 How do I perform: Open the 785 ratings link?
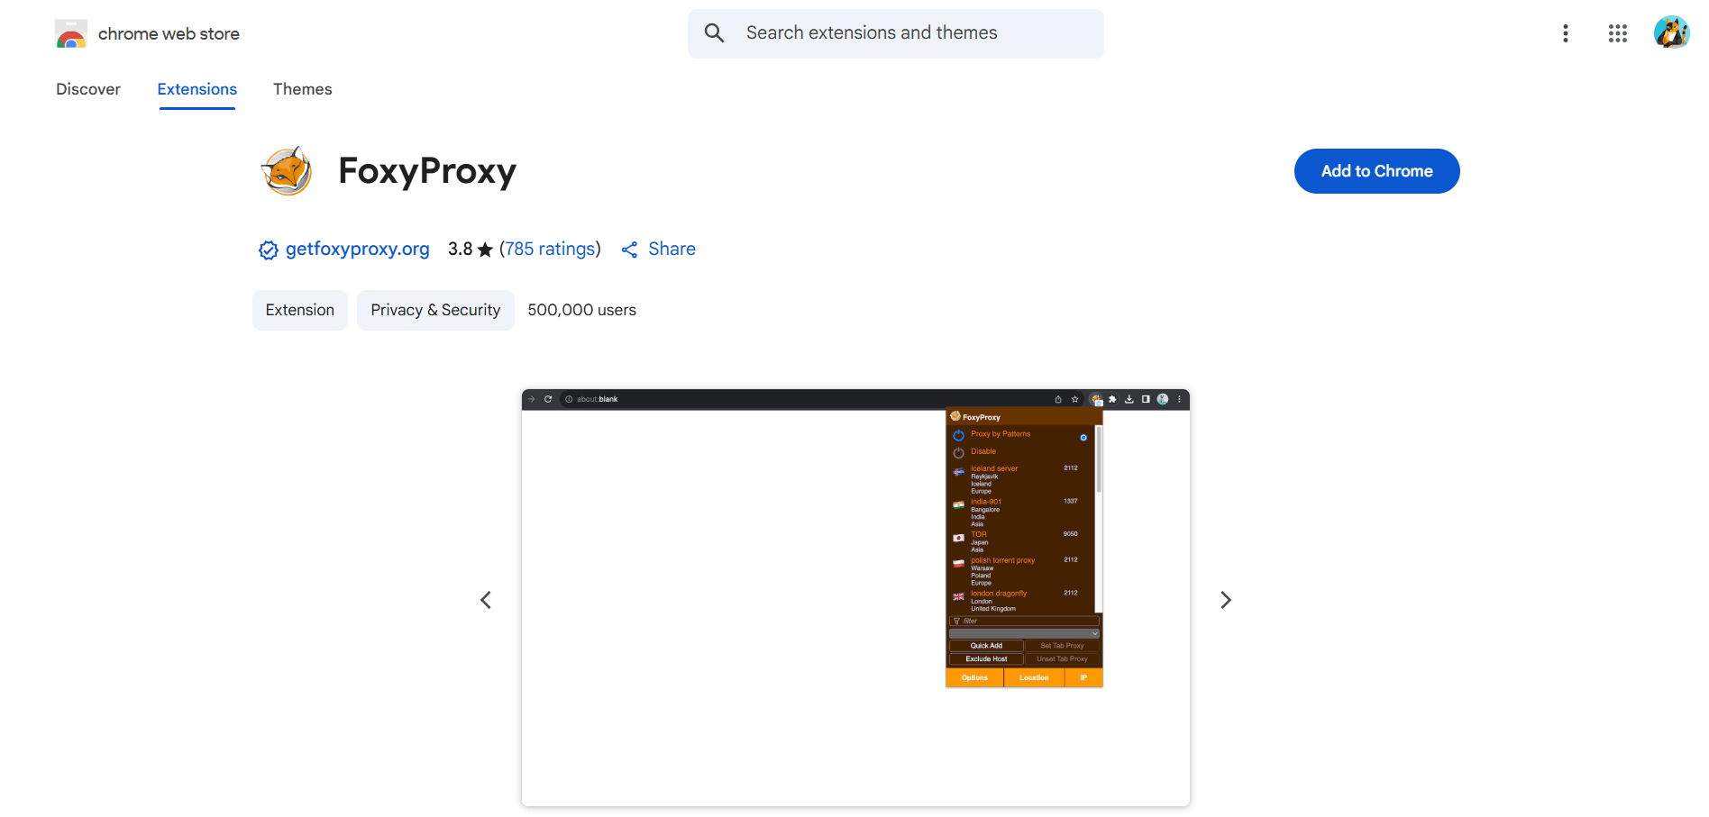[550, 249]
